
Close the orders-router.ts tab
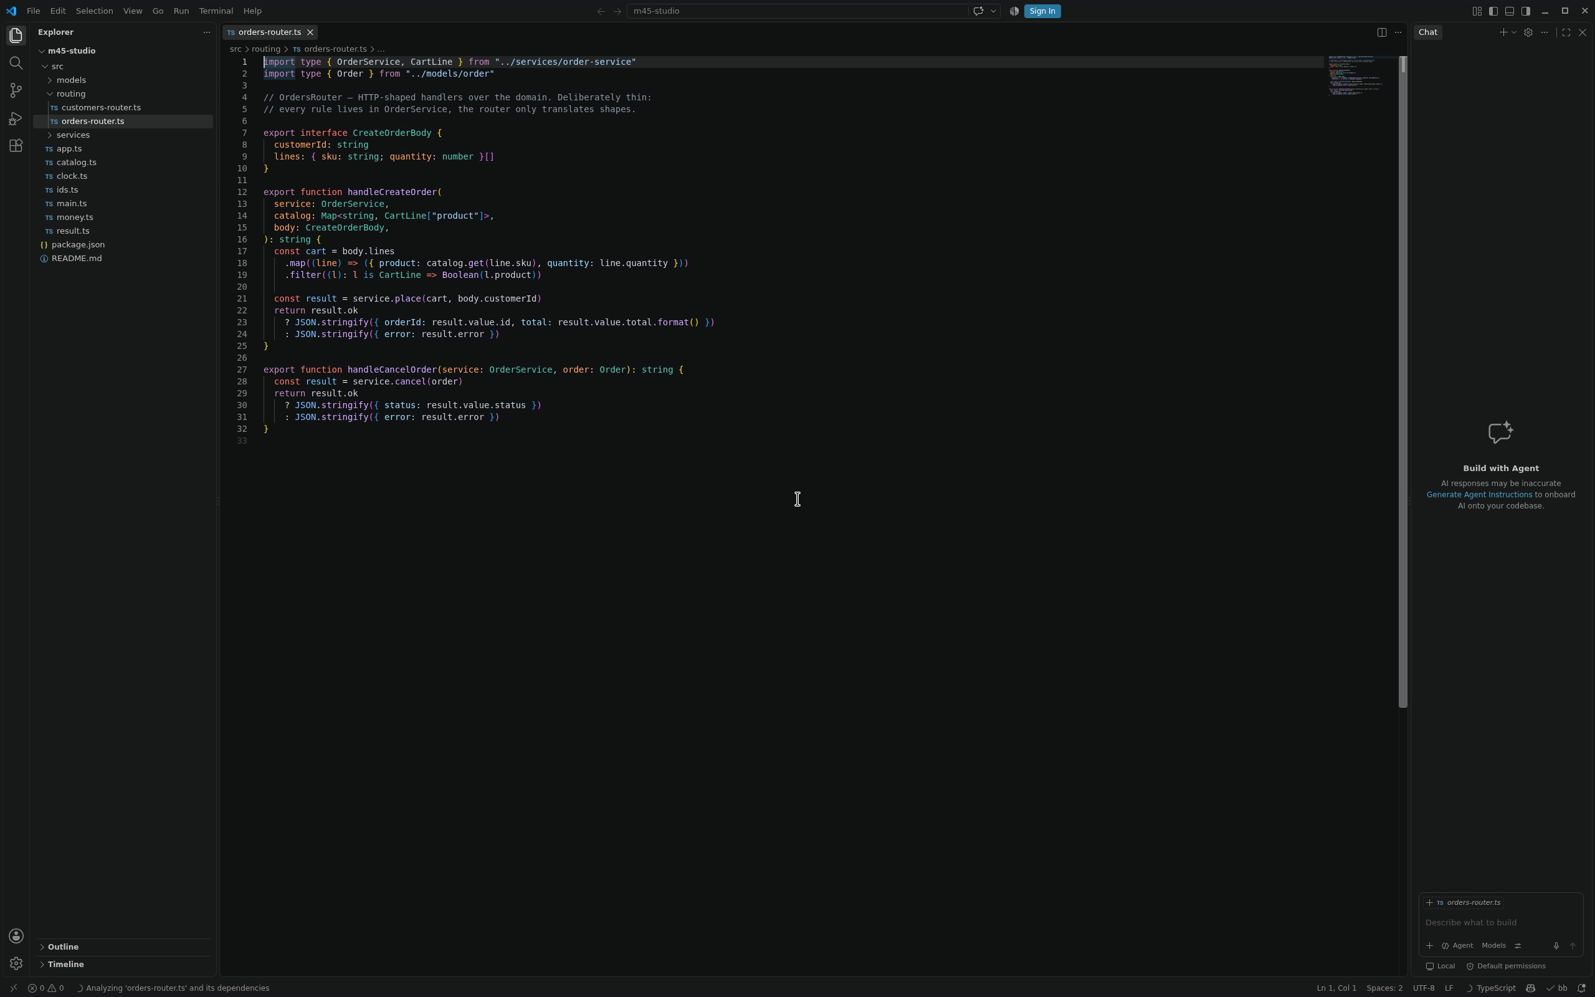pyautogui.click(x=310, y=32)
